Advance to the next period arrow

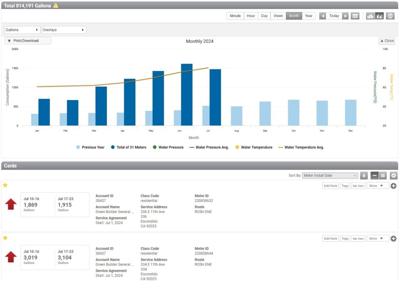pyautogui.click(x=345, y=16)
